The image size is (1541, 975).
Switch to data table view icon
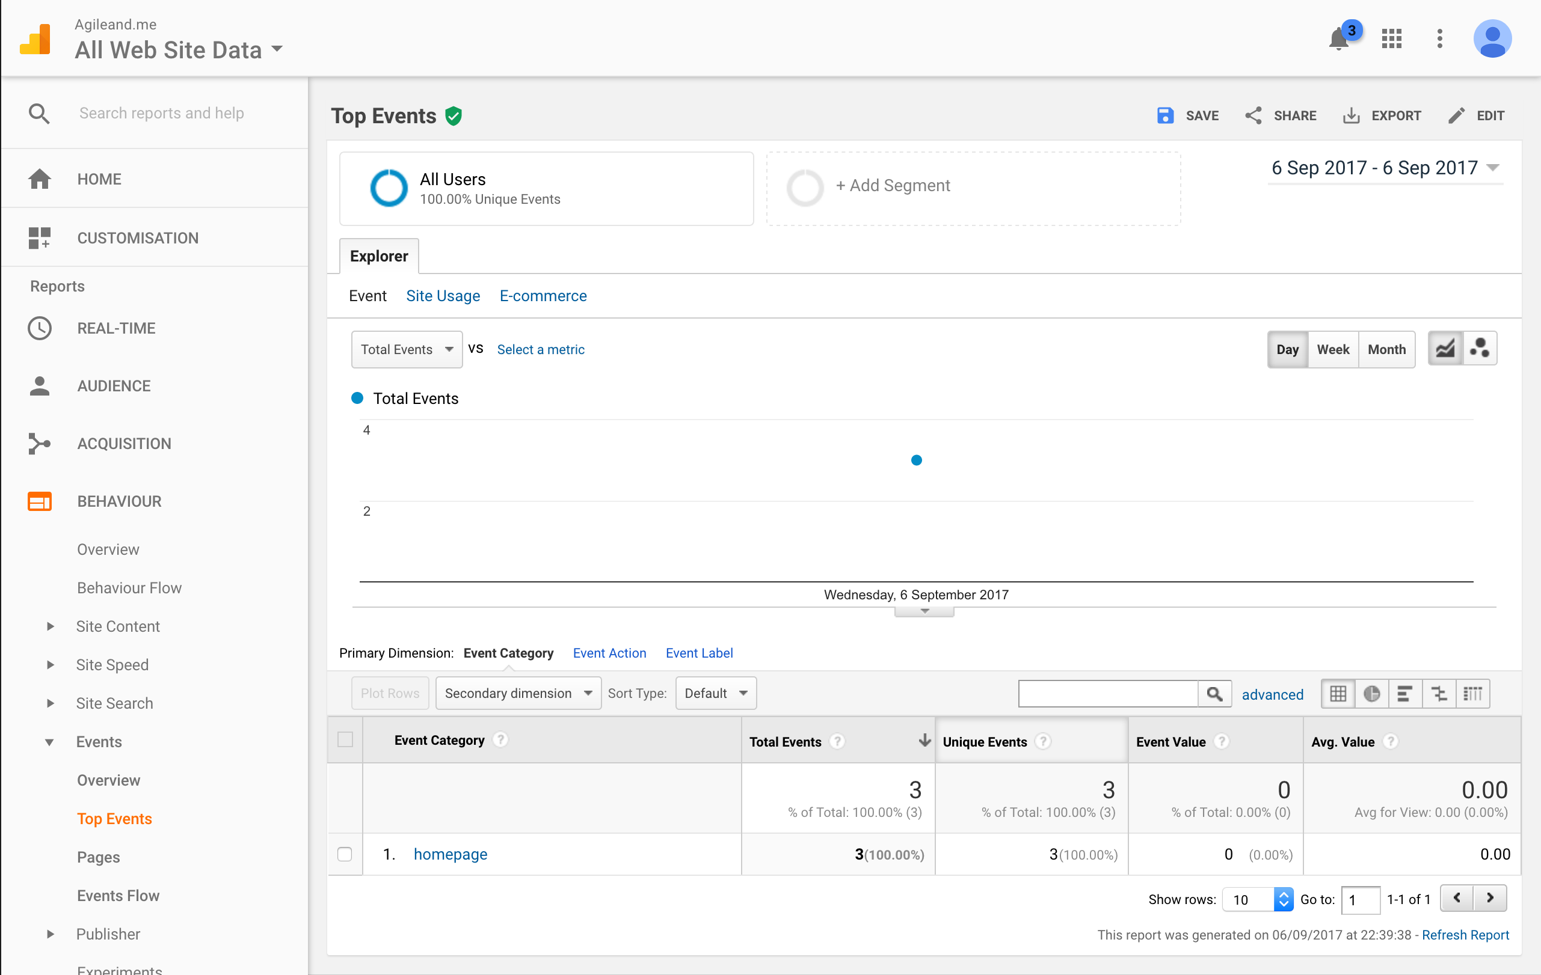point(1338,694)
